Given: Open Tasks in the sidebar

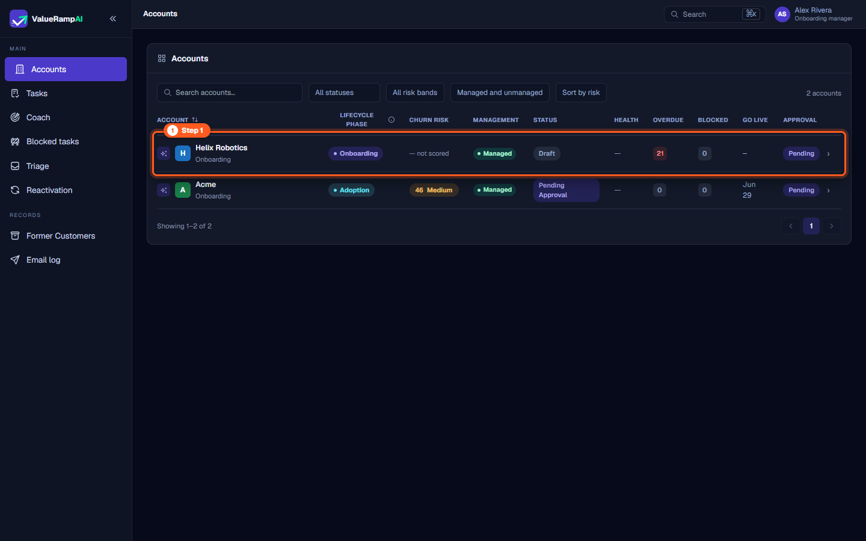Looking at the screenshot, I should click(x=66, y=93).
